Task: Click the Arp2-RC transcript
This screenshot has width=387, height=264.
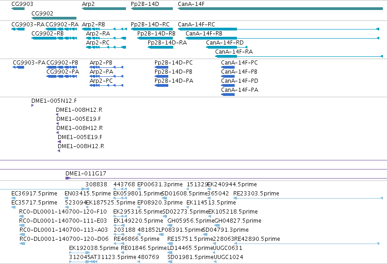Action: coord(106,47)
